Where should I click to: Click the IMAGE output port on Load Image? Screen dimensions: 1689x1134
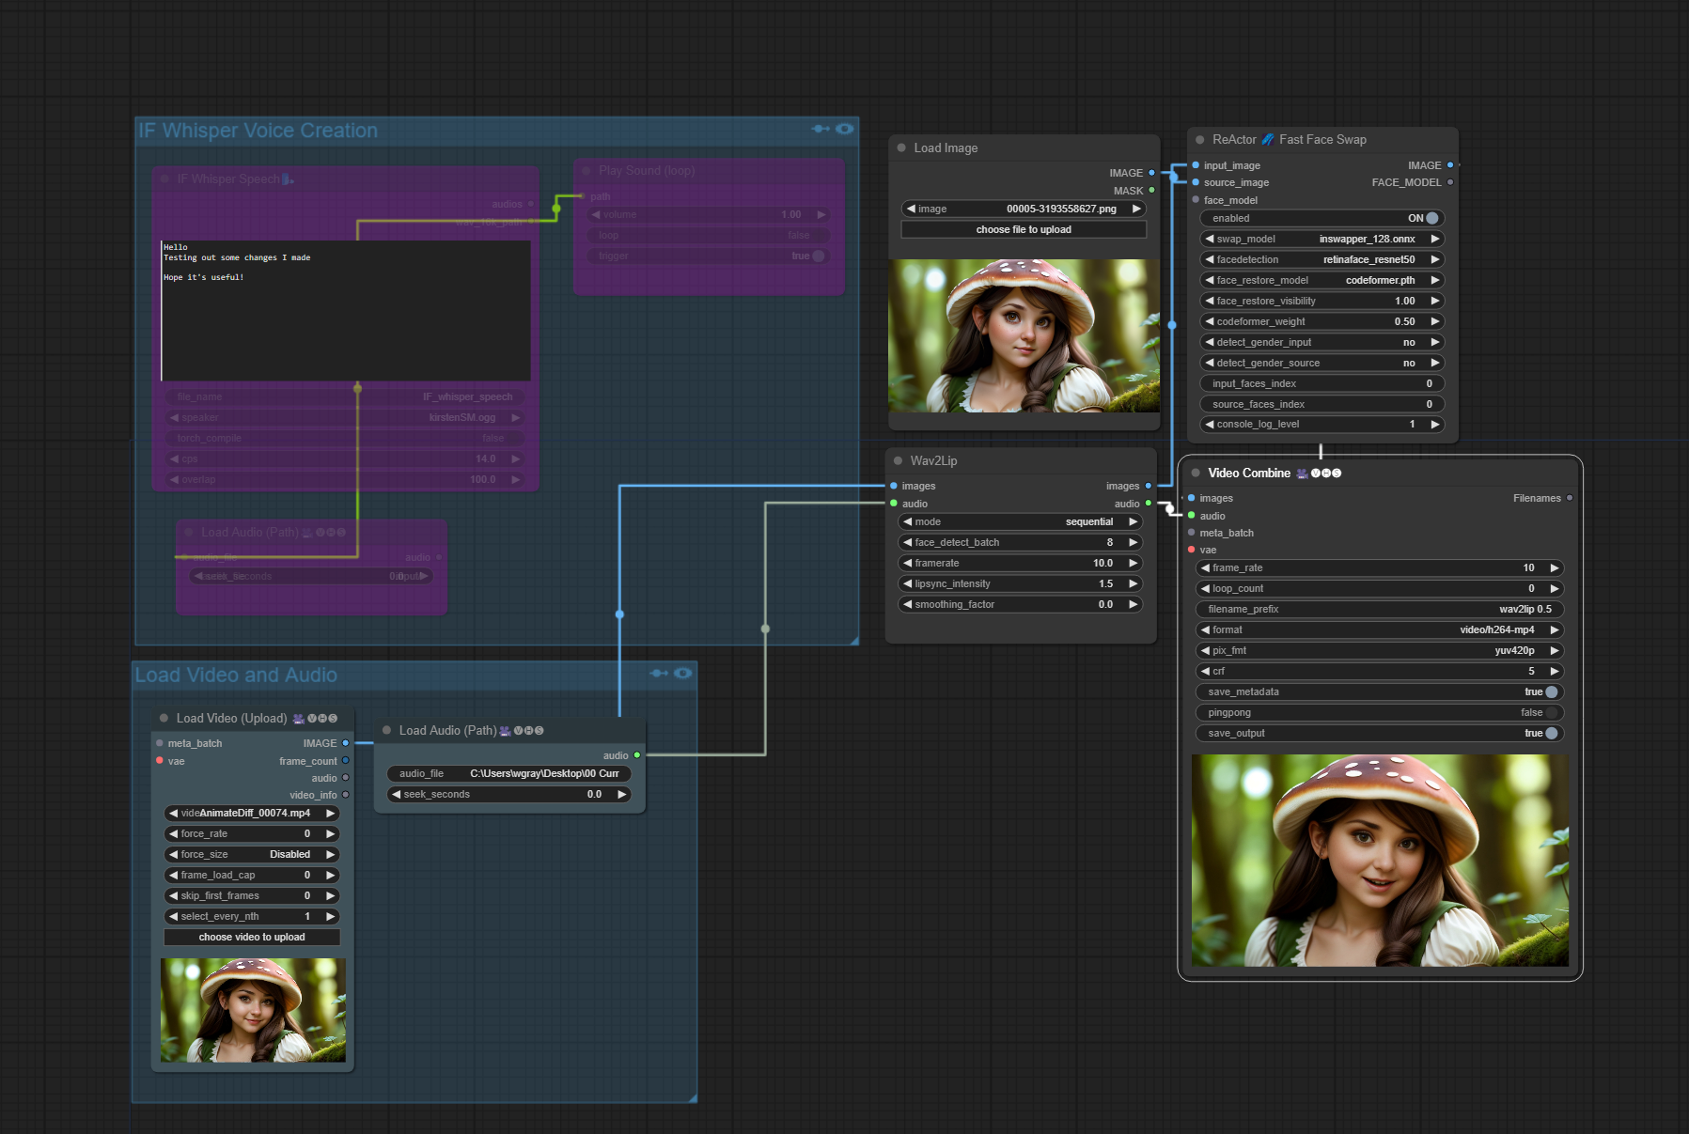point(1151,173)
